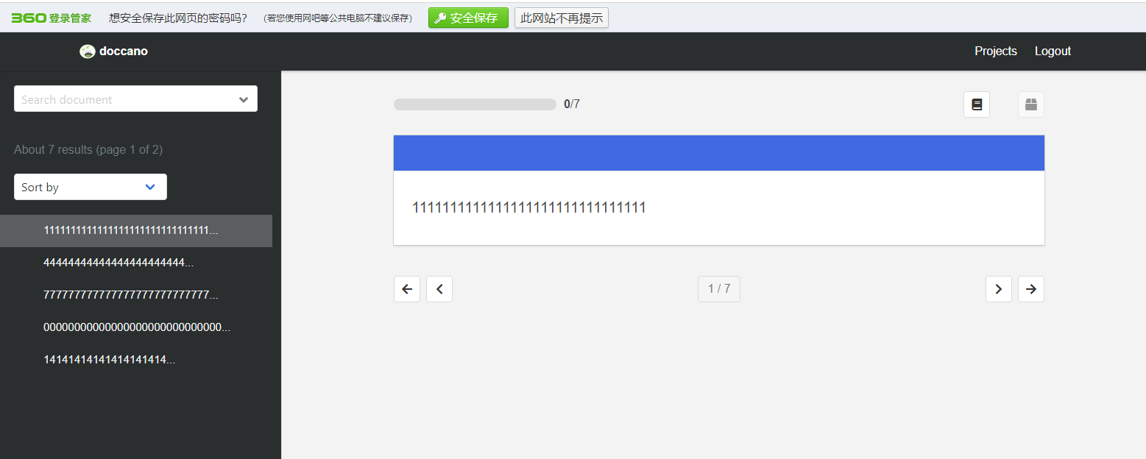The height and width of the screenshot is (459, 1146).
Task: Open the Projects menu item
Action: pos(995,51)
